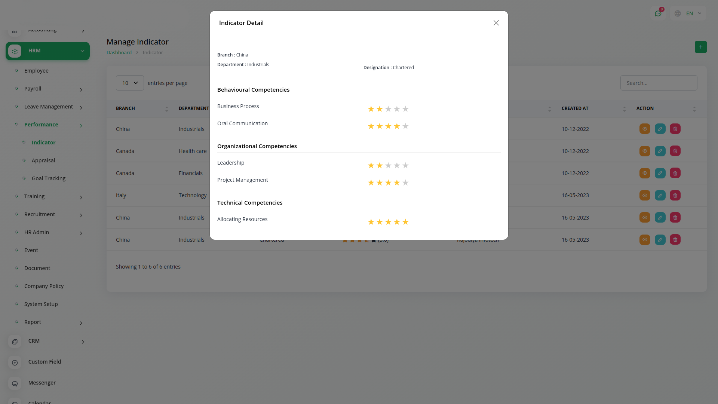Open the green add indicator plus button
The image size is (718, 404).
coord(701,47)
